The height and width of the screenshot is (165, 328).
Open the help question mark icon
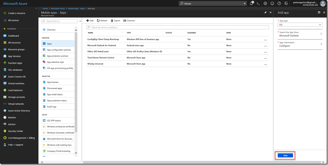pos(279,4)
